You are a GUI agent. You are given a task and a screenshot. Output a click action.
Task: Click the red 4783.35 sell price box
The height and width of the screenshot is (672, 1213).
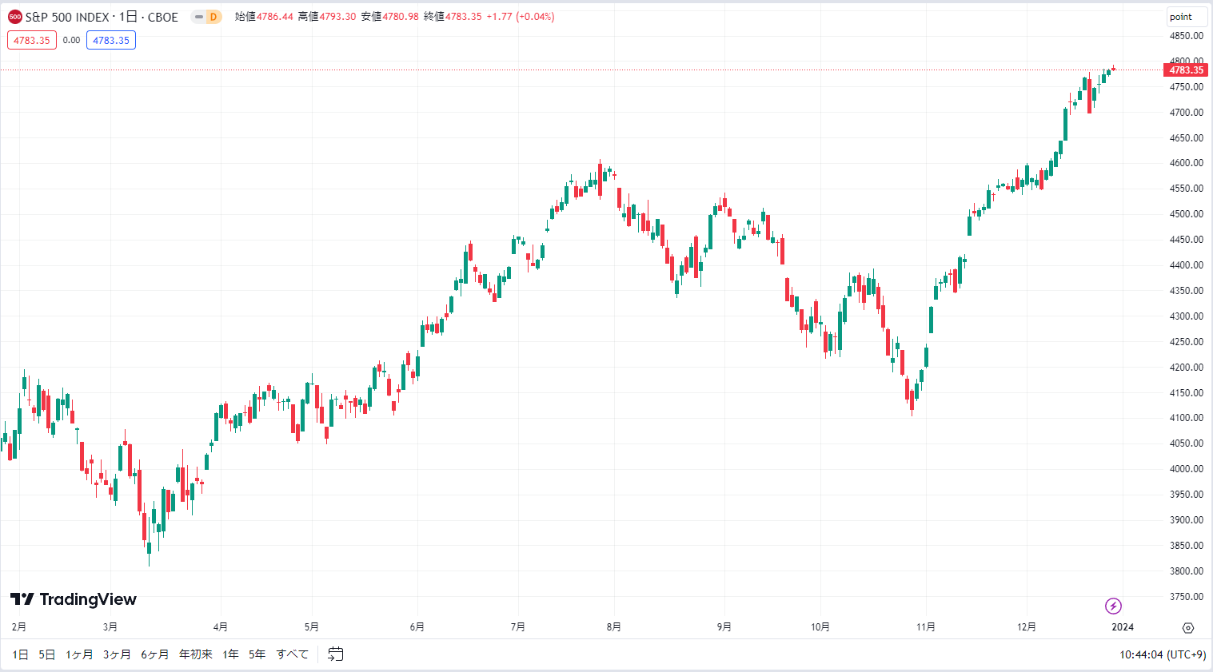click(32, 40)
